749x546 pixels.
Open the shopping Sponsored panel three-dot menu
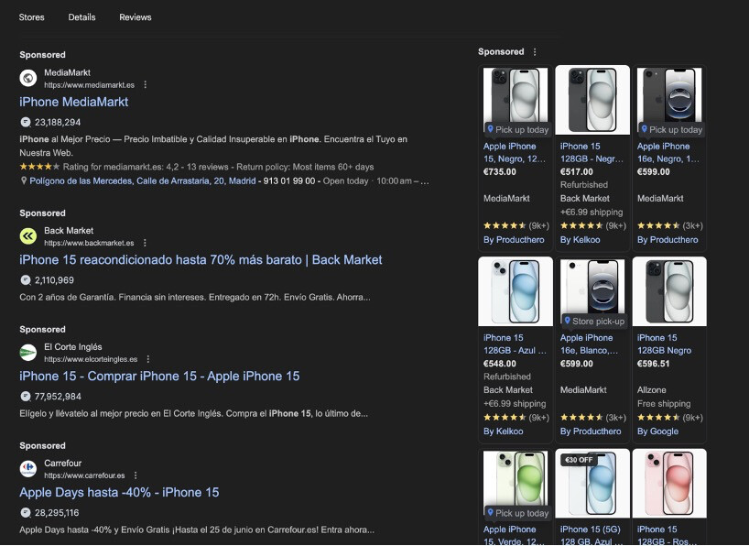pos(535,51)
